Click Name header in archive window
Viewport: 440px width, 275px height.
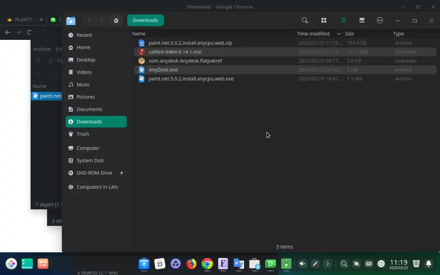tap(40, 86)
